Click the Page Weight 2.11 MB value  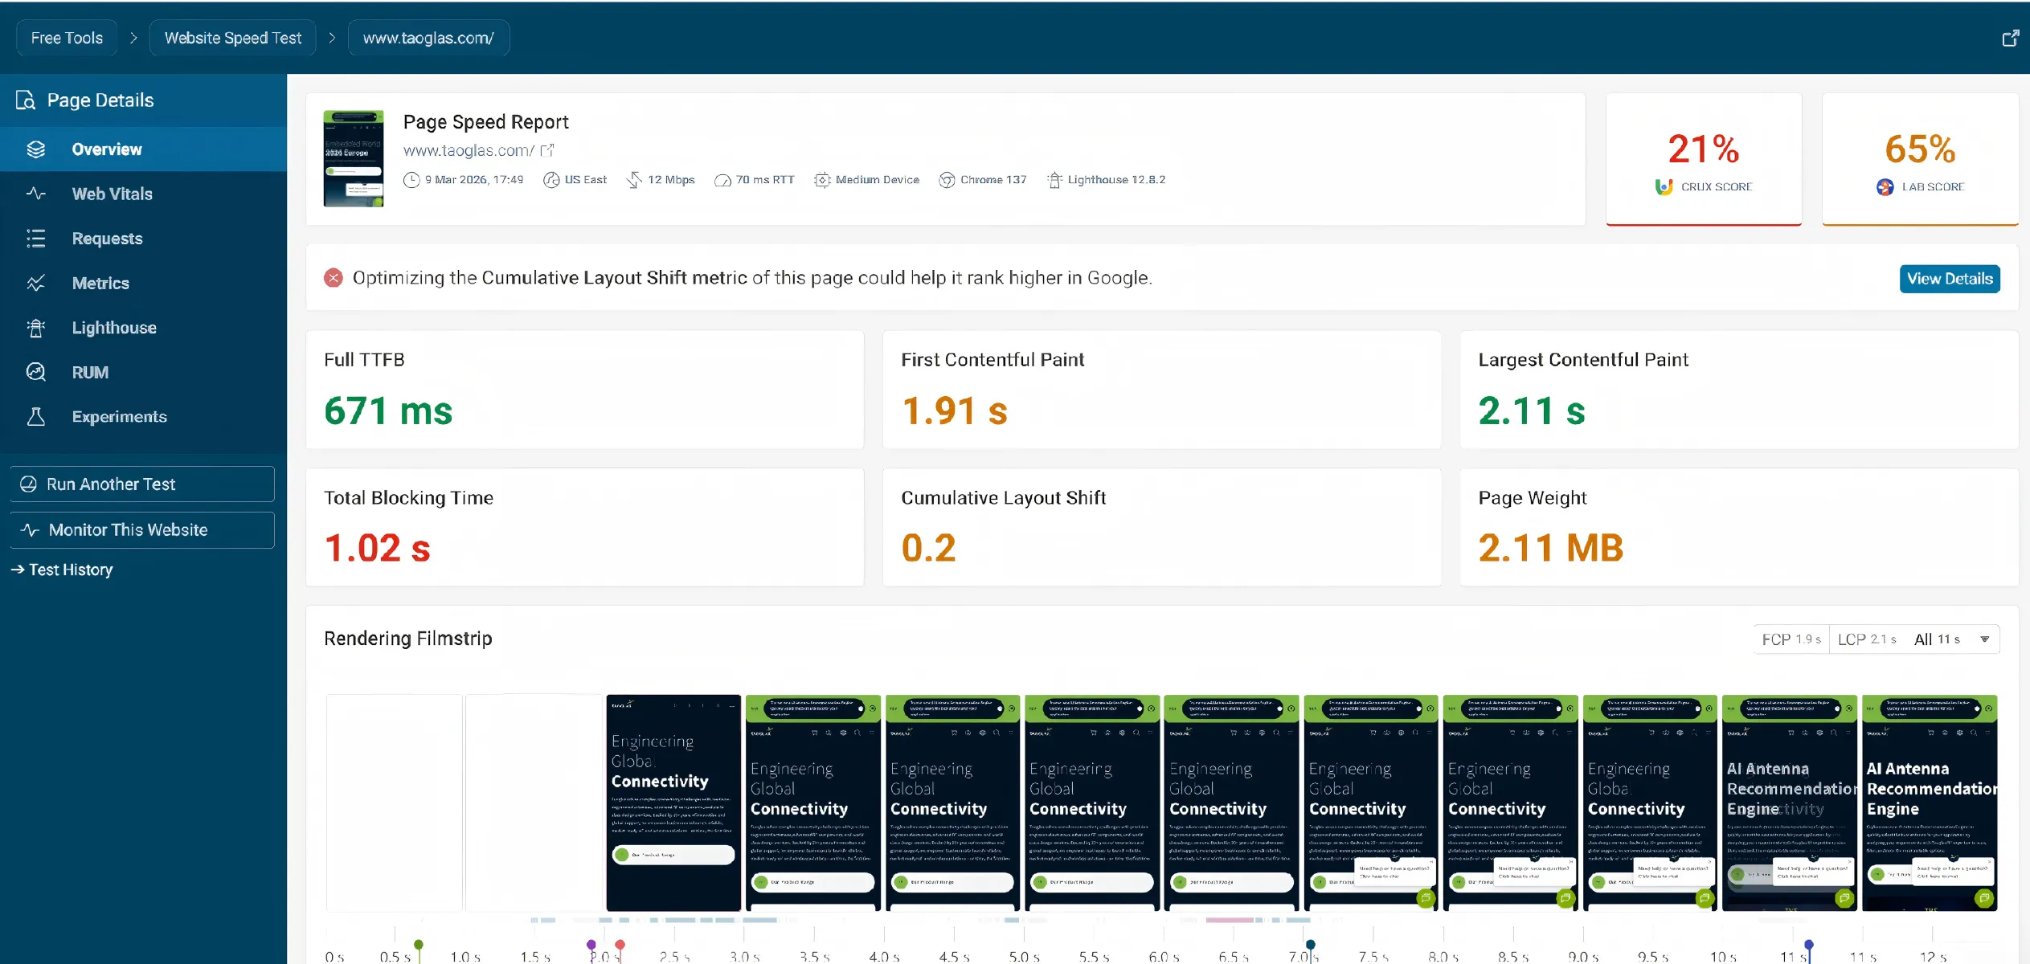tap(1551, 549)
